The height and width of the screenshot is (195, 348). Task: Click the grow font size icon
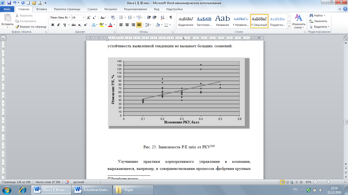click(88, 18)
